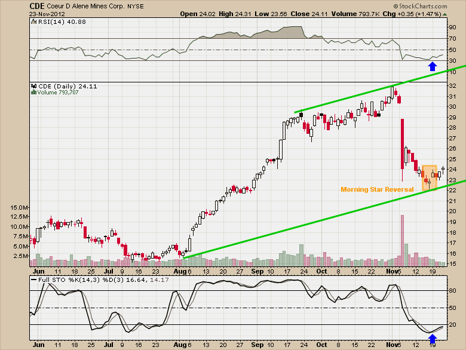Click the large red gap-down candle in November

403,144
